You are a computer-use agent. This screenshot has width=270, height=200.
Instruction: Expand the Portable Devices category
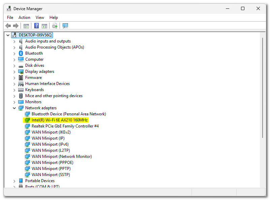(14, 181)
